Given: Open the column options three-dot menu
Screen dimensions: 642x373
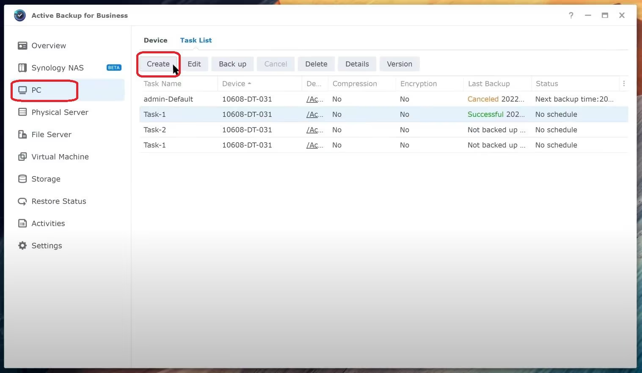Looking at the screenshot, I should pyautogui.click(x=624, y=84).
